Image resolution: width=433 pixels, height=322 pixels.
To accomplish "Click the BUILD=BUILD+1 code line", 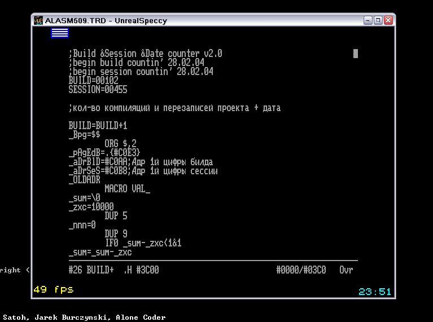I will [x=98, y=126].
